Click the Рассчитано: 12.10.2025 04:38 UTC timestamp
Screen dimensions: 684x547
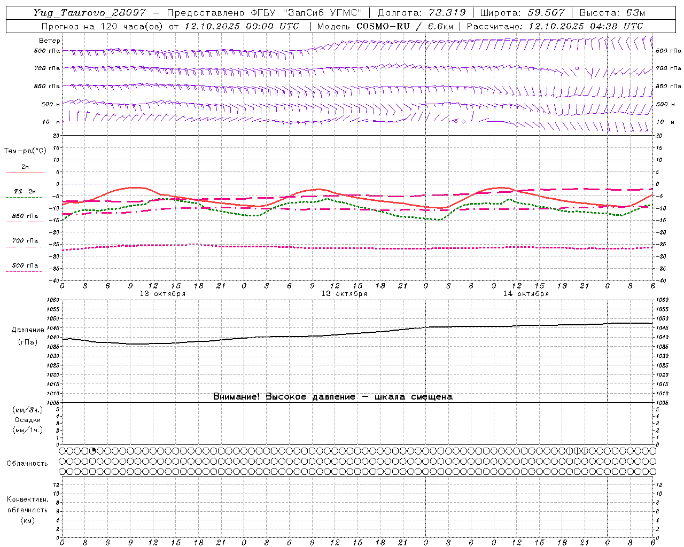tap(555, 26)
